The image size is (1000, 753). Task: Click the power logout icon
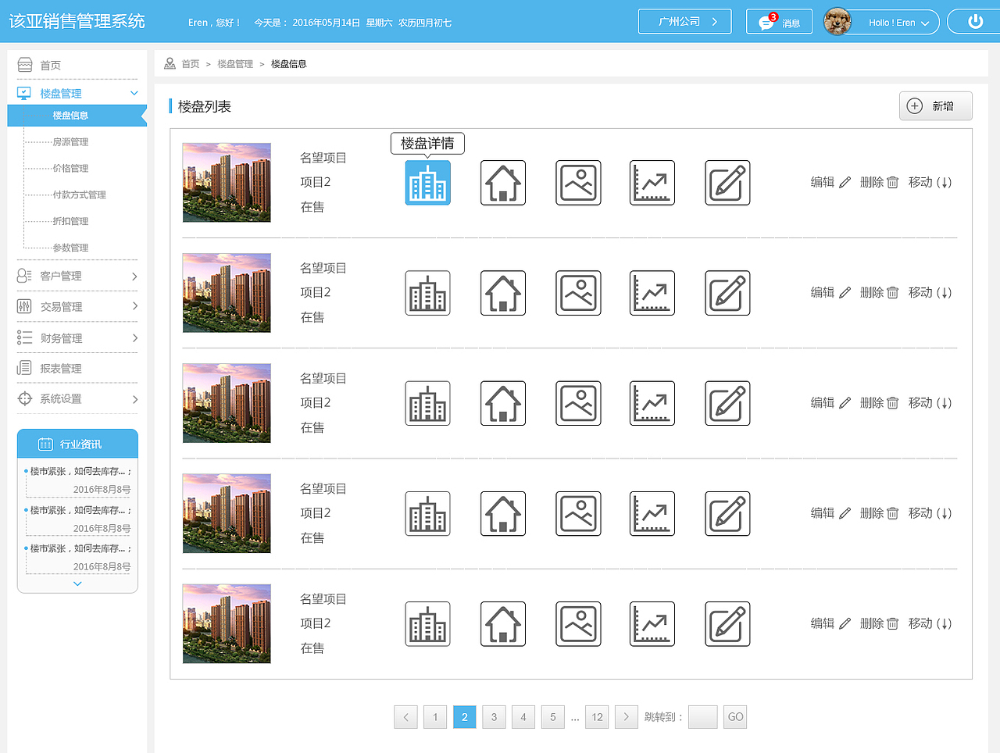pyautogui.click(x=975, y=22)
